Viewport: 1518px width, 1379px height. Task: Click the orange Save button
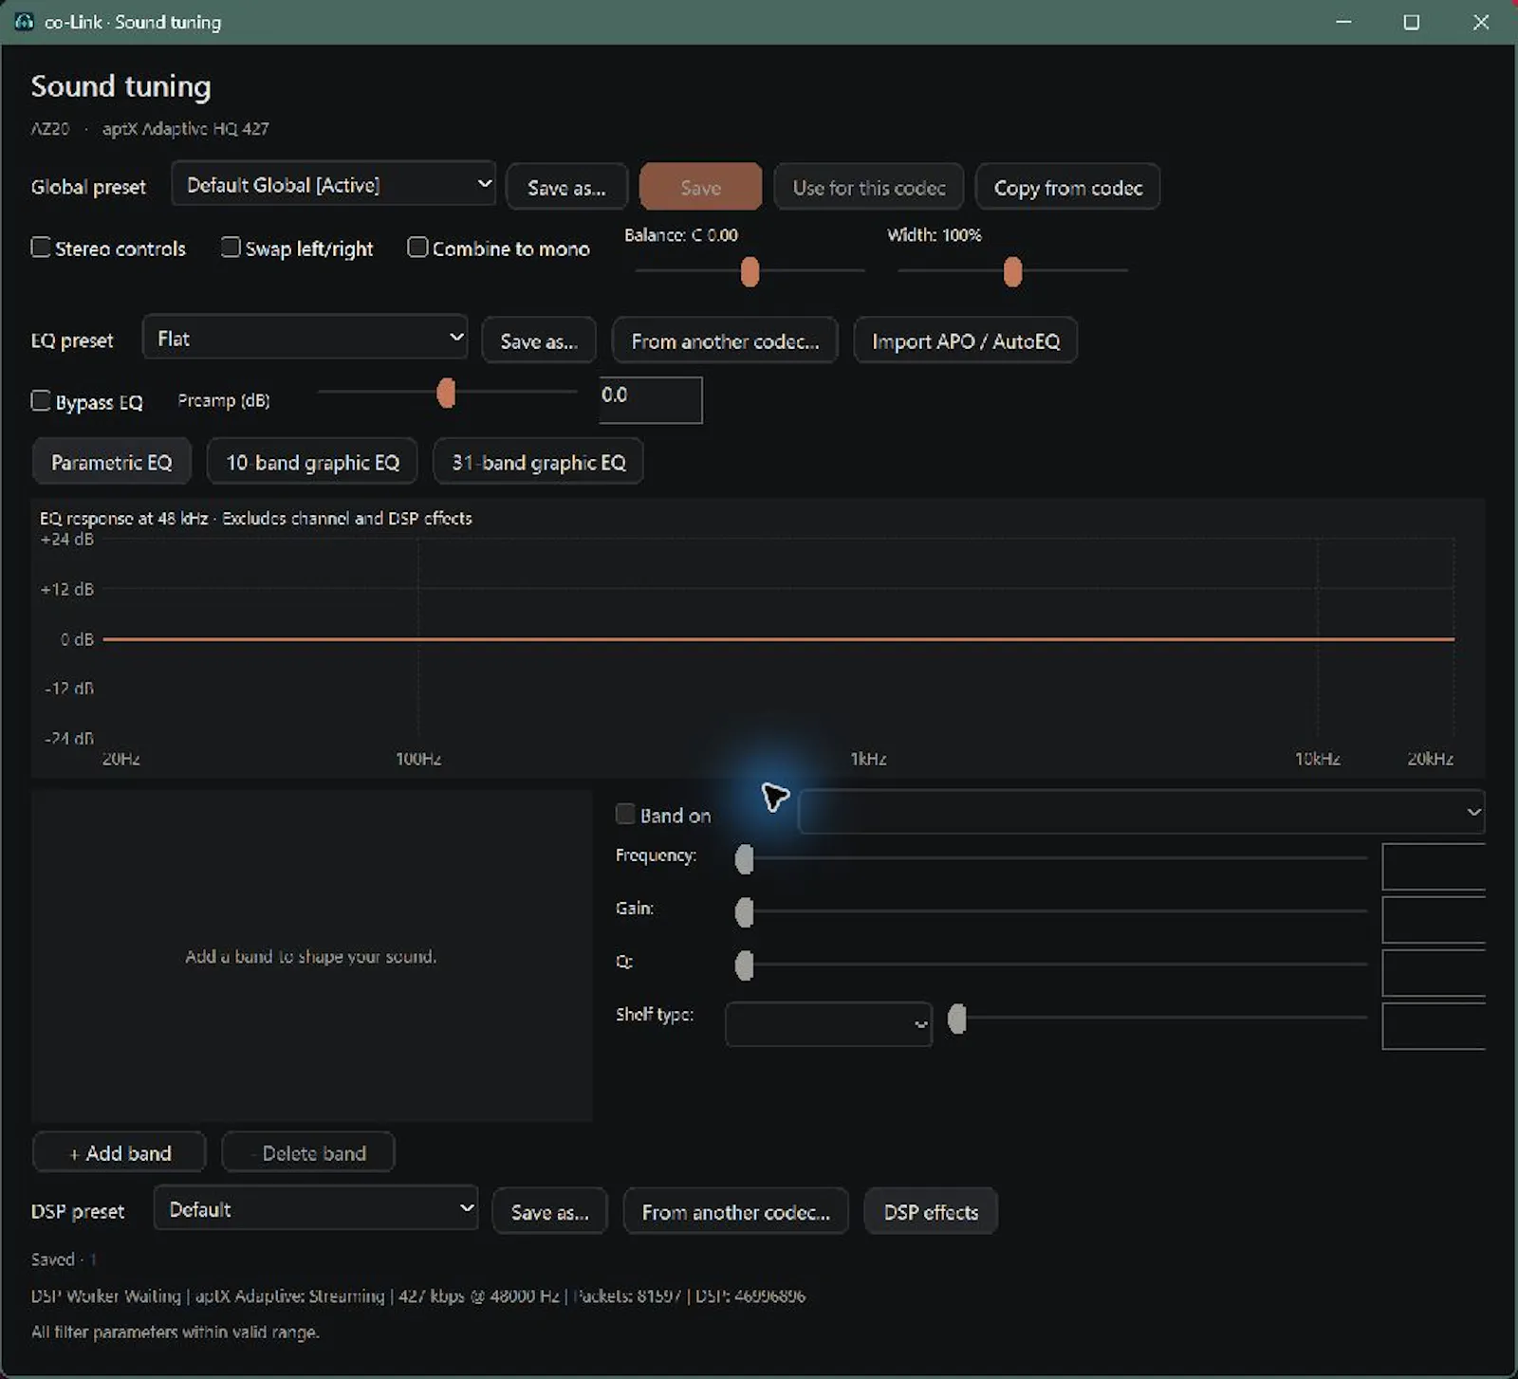(x=700, y=187)
